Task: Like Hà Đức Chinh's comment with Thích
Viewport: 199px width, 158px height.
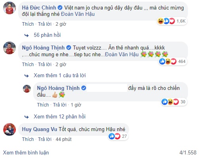Action: point(28,24)
